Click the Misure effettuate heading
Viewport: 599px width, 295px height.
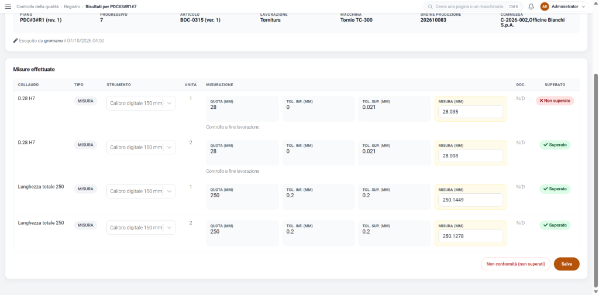click(34, 70)
